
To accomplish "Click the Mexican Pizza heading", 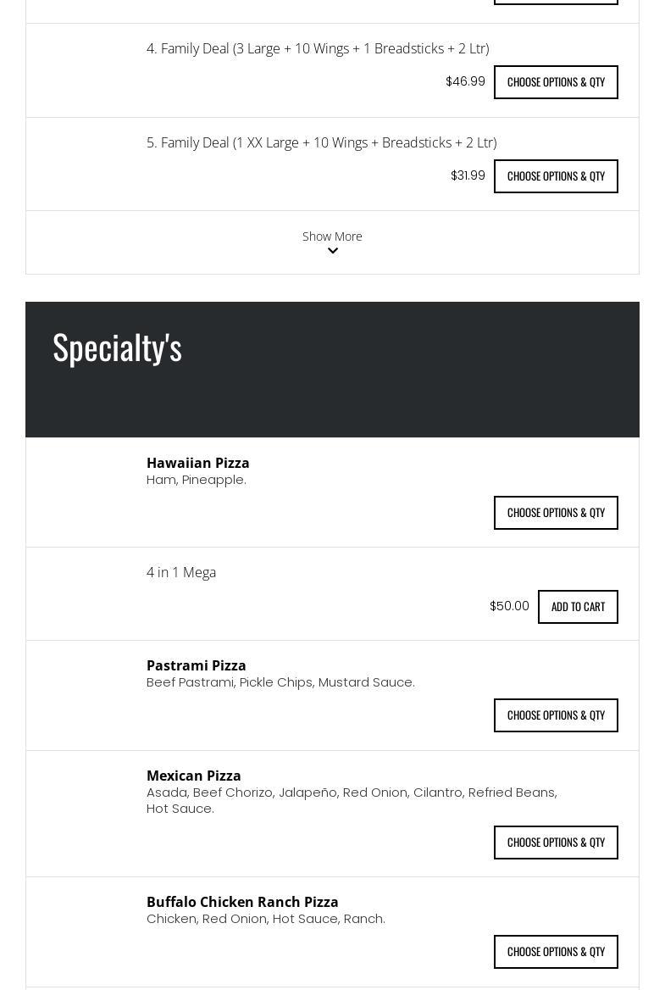I will pyautogui.click(x=194, y=776).
